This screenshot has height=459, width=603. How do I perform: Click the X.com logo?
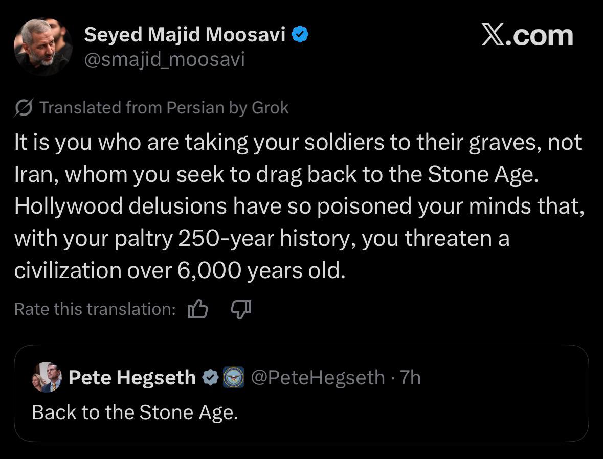[527, 36]
